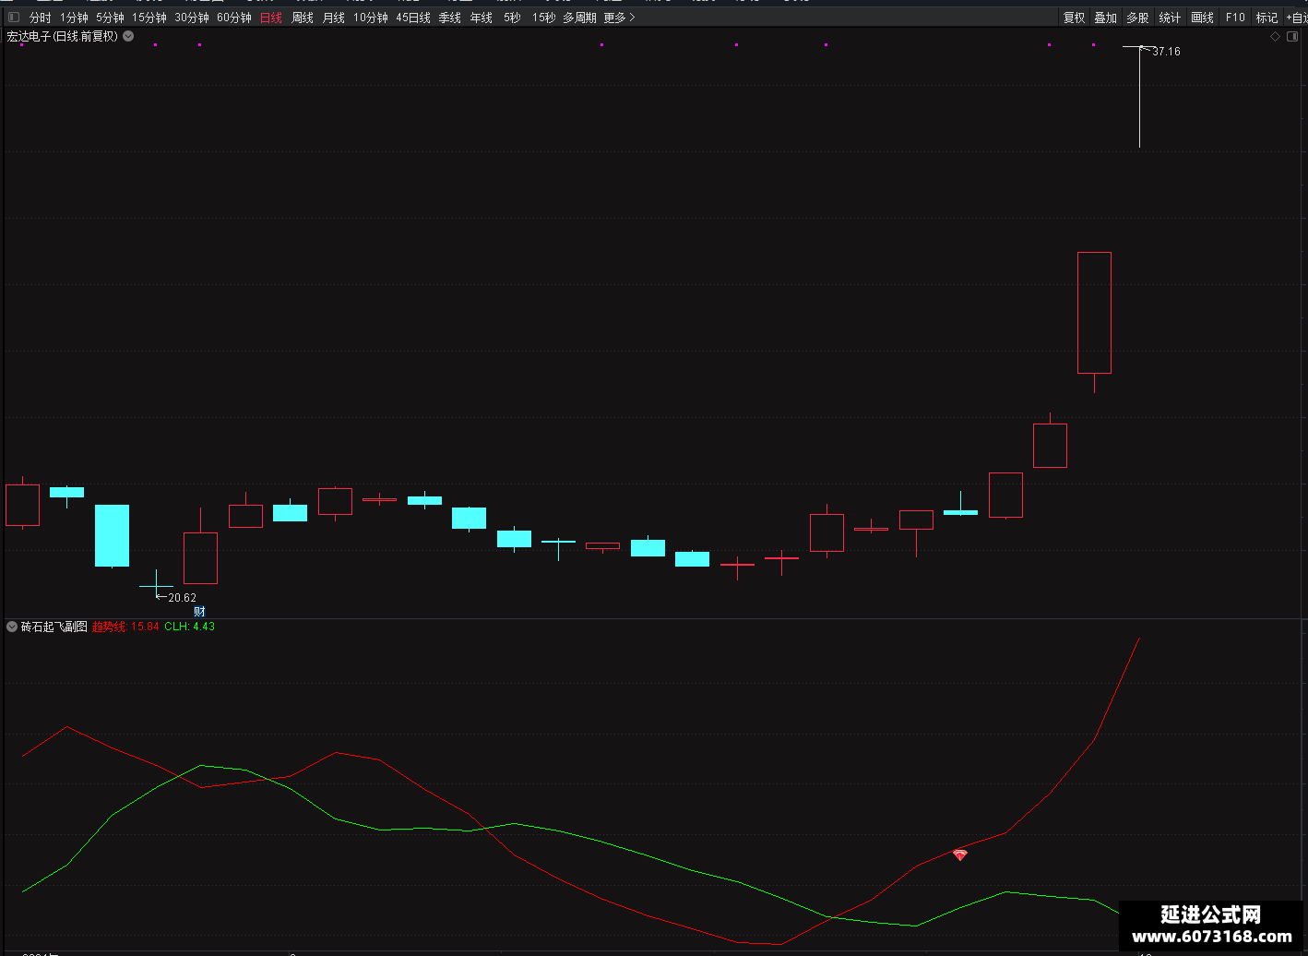Click the panel layout icon before 分时
Viewport: 1308px width, 956px height.
pyautogui.click(x=14, y=18)
